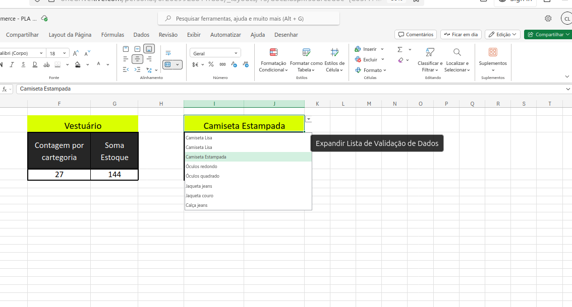Open Formatar como Tabela gallery

click(306, 59)
